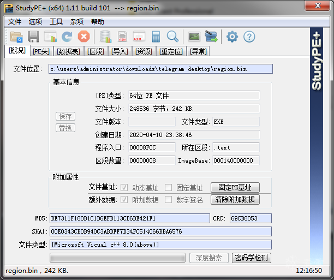Viewport: 334px width, 280px height.
Task: Open the 选项 menu
Action: tap(35, 21)
